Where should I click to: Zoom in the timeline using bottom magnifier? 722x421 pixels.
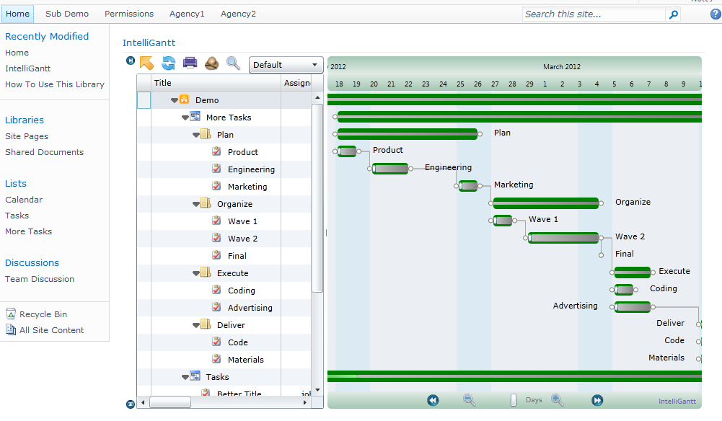coord(558,400)
